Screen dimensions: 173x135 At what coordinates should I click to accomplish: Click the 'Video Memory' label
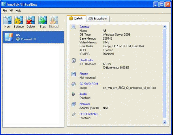pyautogui.click(x=88, y=42)
